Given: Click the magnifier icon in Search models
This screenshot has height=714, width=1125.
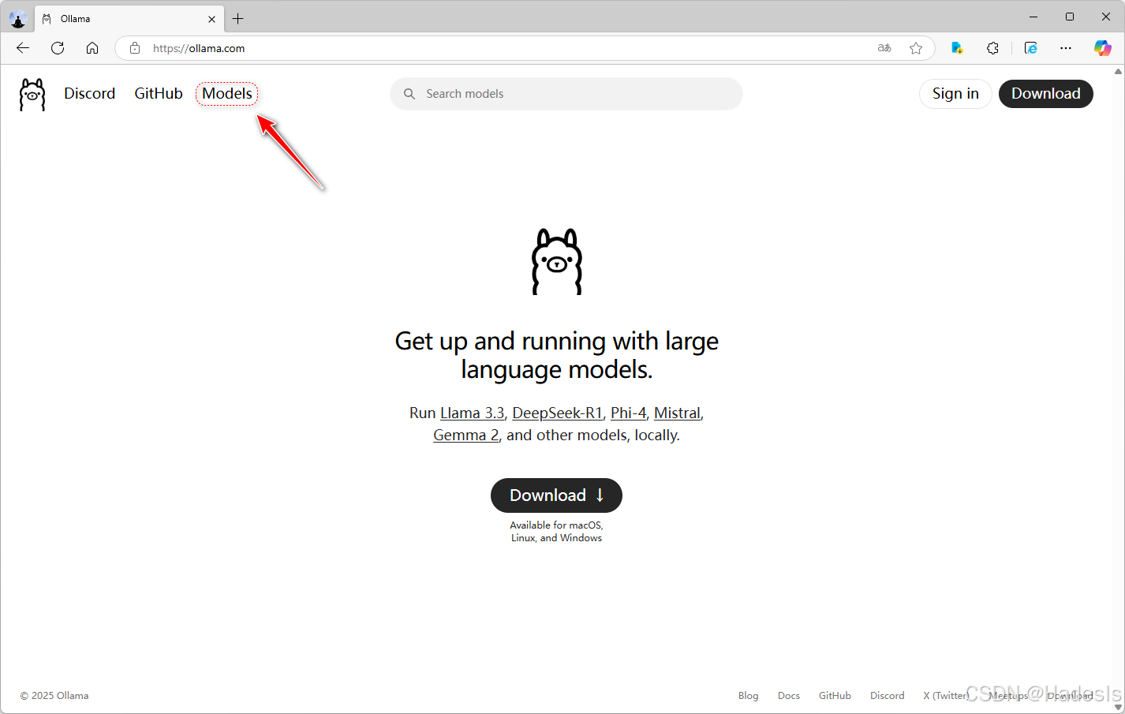Looking at the screenshot, I should [x=409, y=94].
